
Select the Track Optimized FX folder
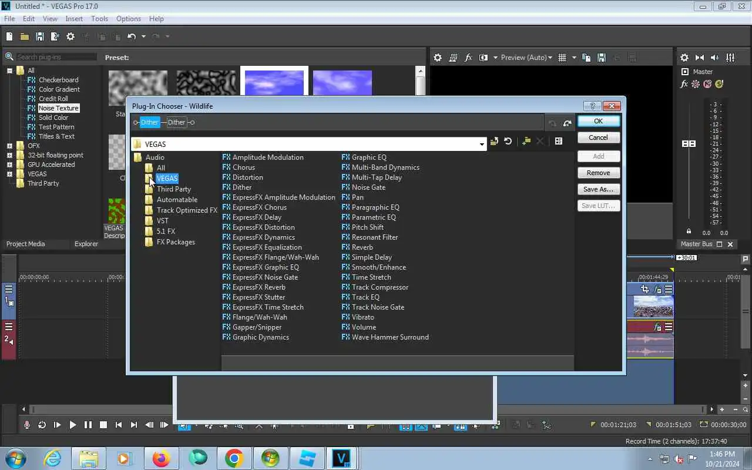(187, 210)
